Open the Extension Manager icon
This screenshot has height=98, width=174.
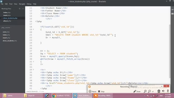tap(172, 13)
